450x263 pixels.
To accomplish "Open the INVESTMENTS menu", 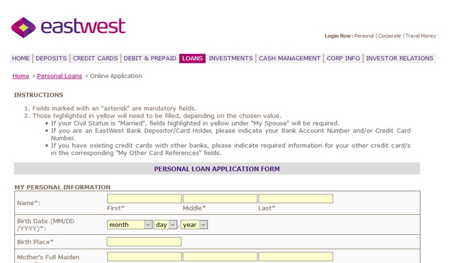I will (x=230, y=59).
